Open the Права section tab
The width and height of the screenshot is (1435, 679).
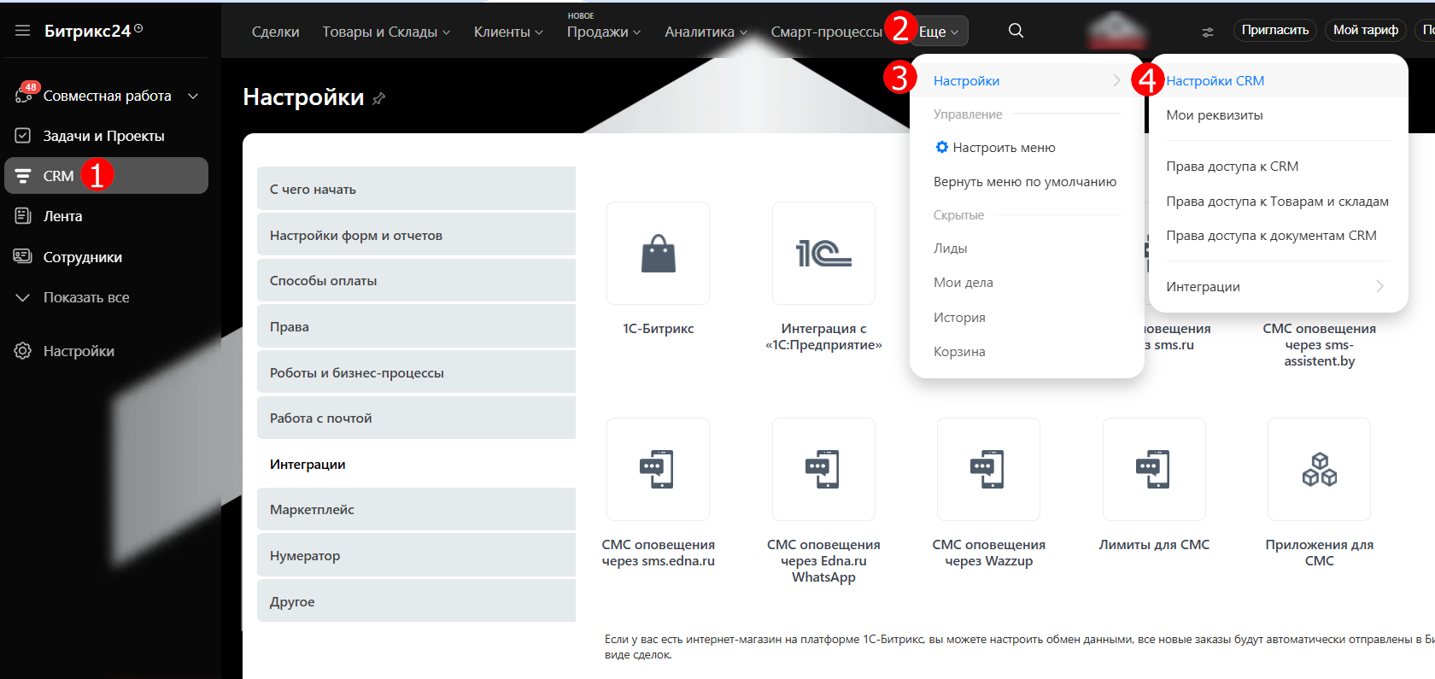tap(416, 326)
